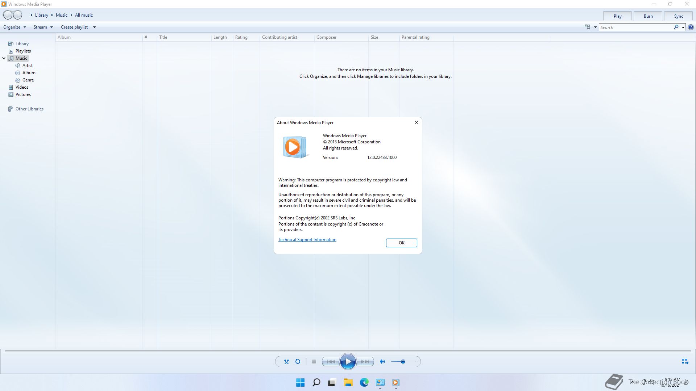This screenshot has height=391, width=696.
Task: Expand the Search options dropdown arrow
Action: pos(683,27)
